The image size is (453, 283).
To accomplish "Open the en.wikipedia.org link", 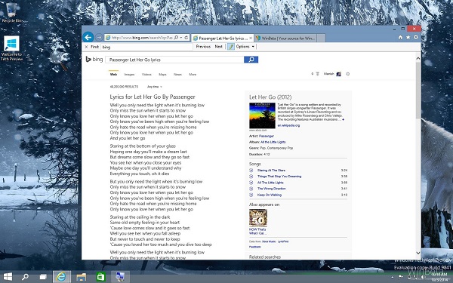I will point(288,125).
